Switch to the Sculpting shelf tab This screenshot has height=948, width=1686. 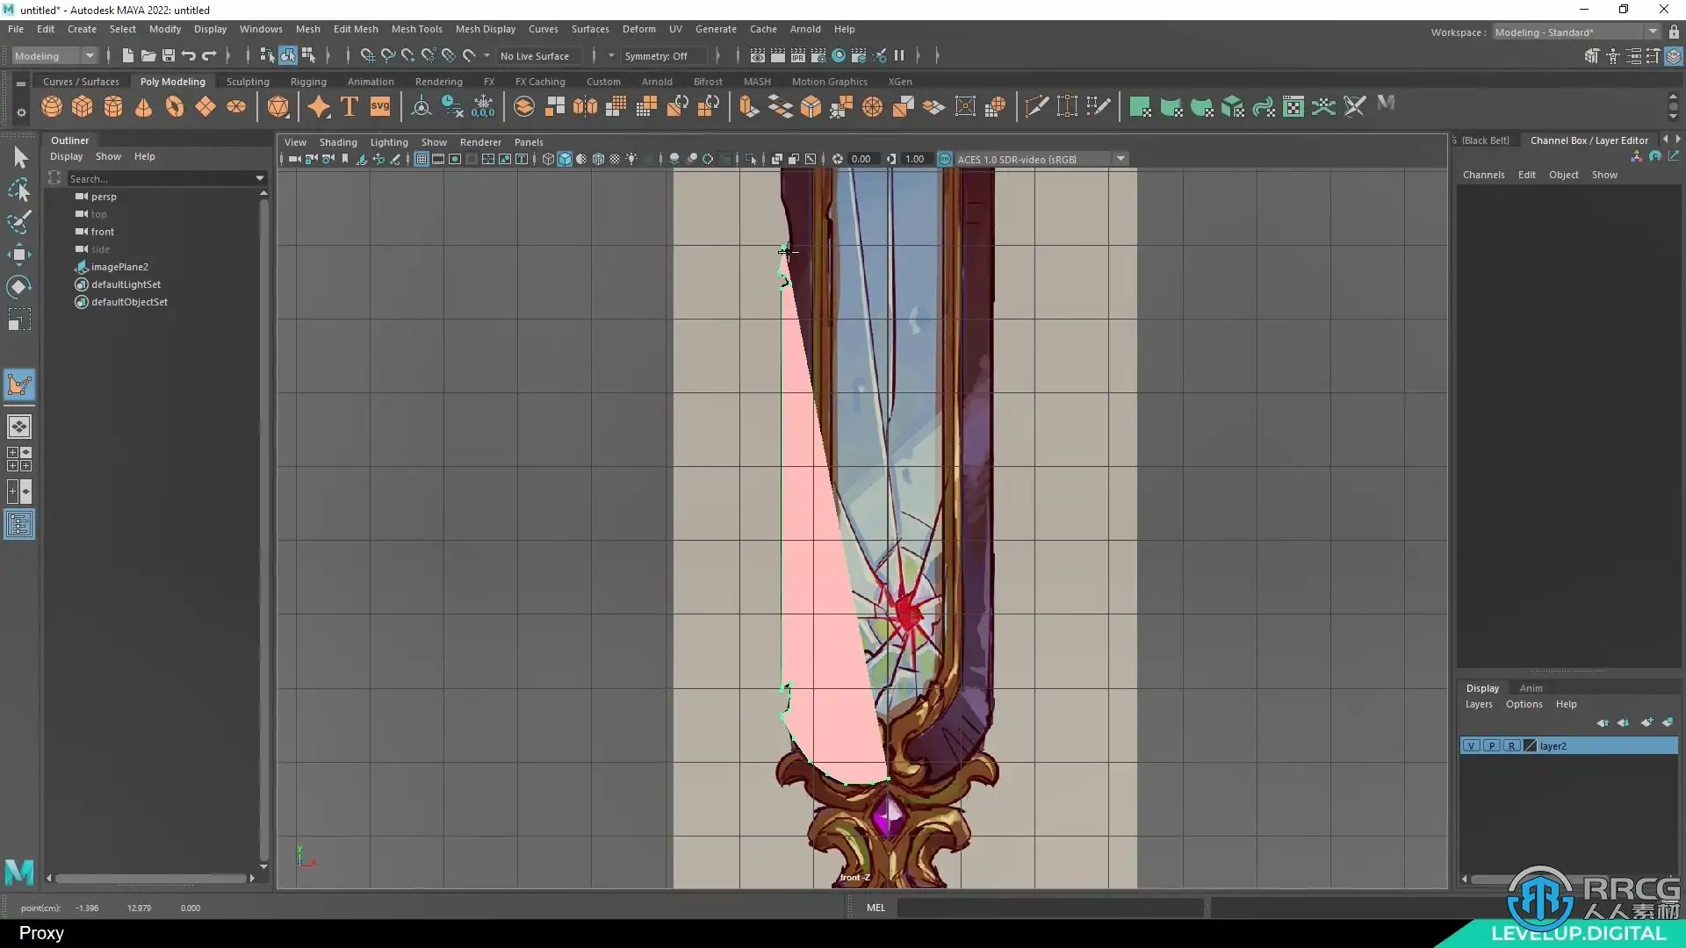click(248, 82)
